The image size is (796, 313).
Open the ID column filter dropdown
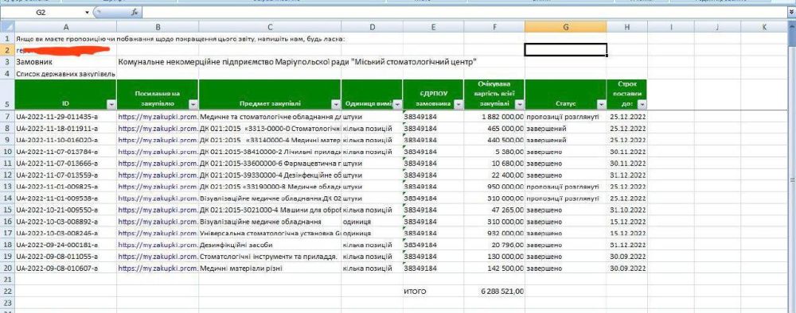[111, 104]
